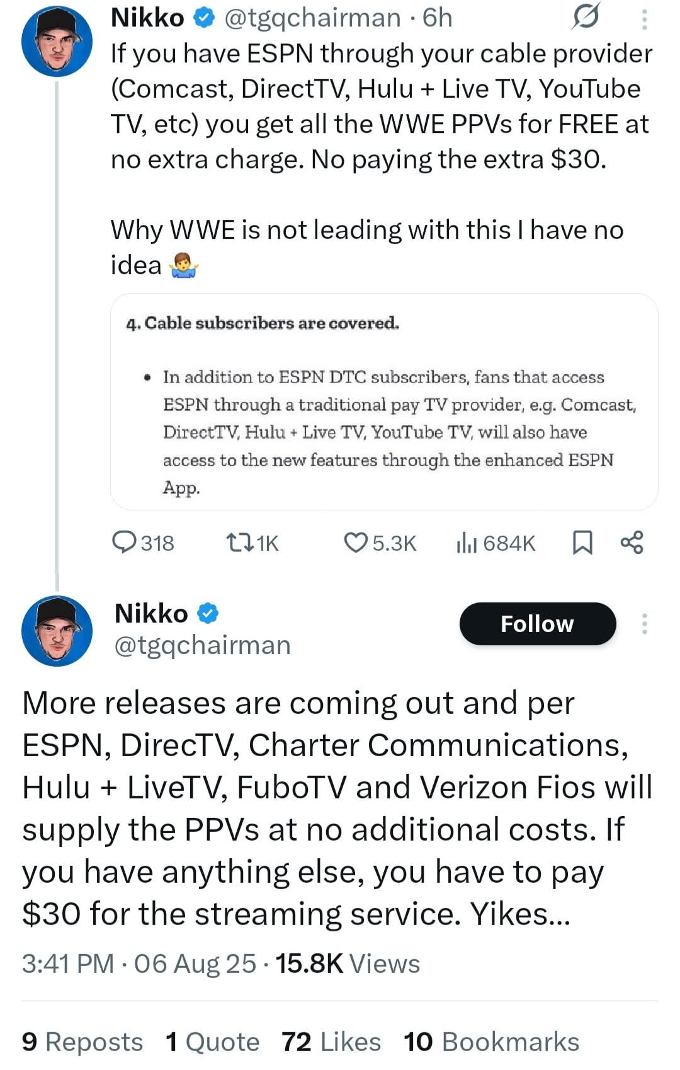View the 72 Likes list
This screenshot has height=1070, width=680.
coord(331,1042)
